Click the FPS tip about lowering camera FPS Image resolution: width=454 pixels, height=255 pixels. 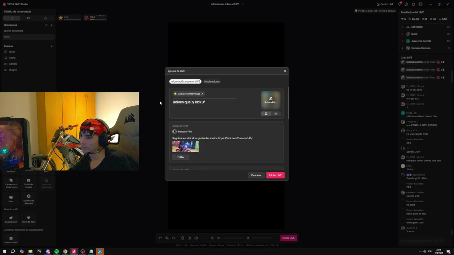(375, 11)
